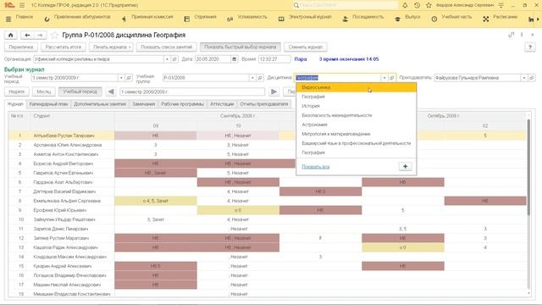
Task: Click Показать список занятий button
Action: (167, 47)
